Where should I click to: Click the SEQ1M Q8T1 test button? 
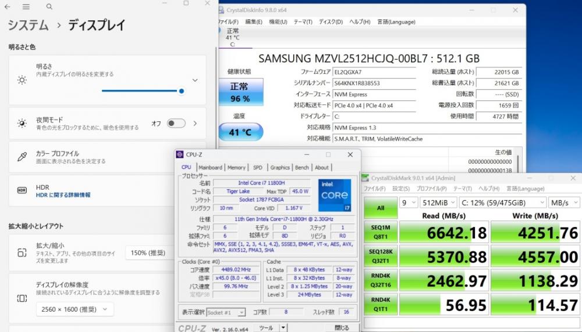tap(381, 232)
